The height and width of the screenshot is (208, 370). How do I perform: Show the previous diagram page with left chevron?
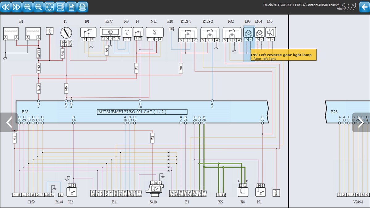[9, 122]
